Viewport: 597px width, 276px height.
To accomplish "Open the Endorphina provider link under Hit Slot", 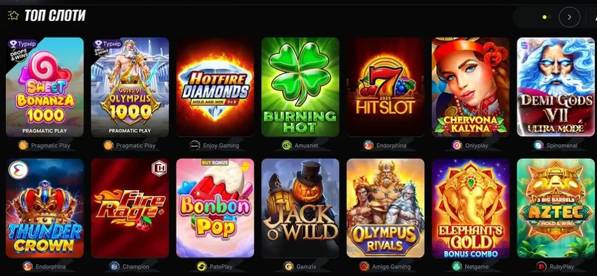I will point(385,145).
